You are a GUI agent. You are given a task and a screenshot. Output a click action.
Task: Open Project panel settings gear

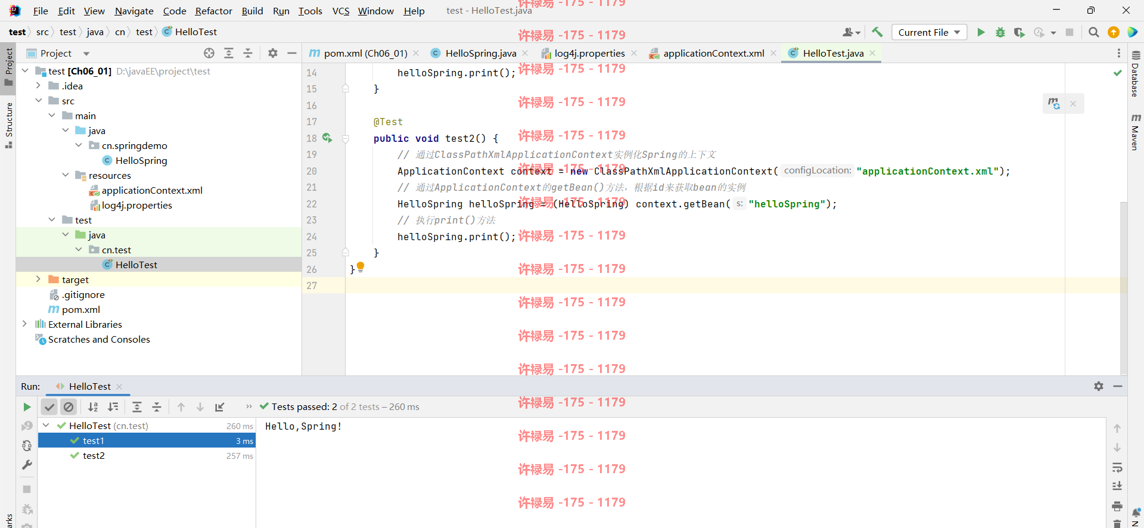pos(272,53)
